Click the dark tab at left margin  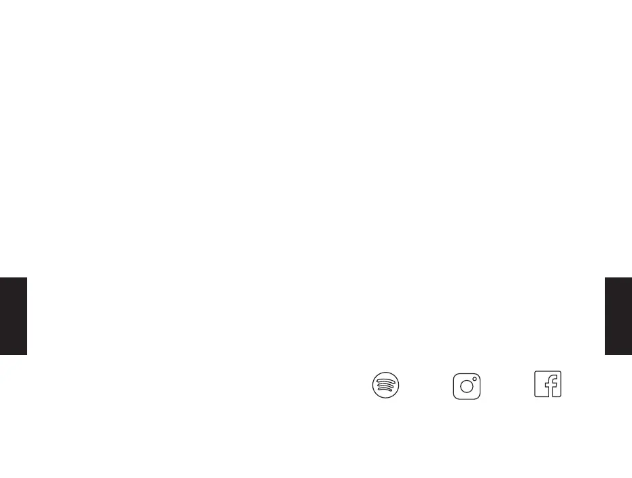pyautogui.click(x=13, y=315)
